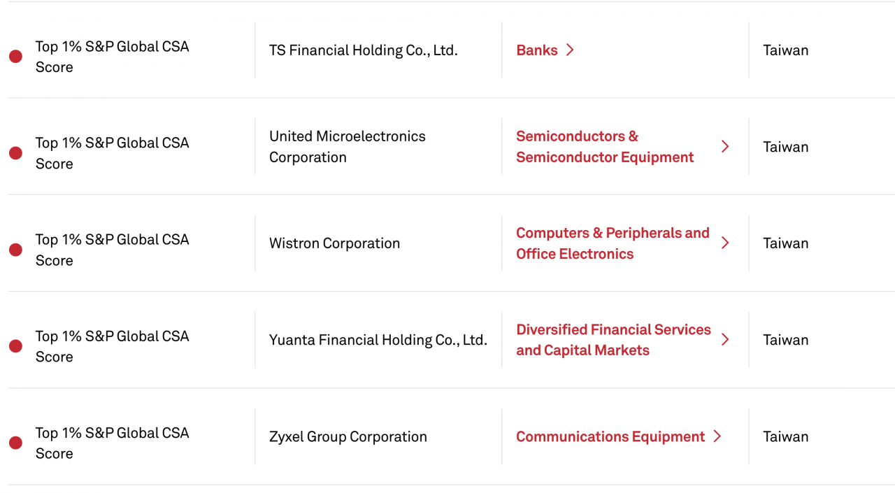The width and height of the screenshot is (895, 493).
Task: Open the Communications Equipment industry link
Action: click(610, 436)
